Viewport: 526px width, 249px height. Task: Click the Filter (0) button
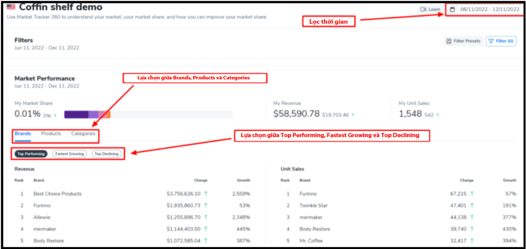pos(501,41)
